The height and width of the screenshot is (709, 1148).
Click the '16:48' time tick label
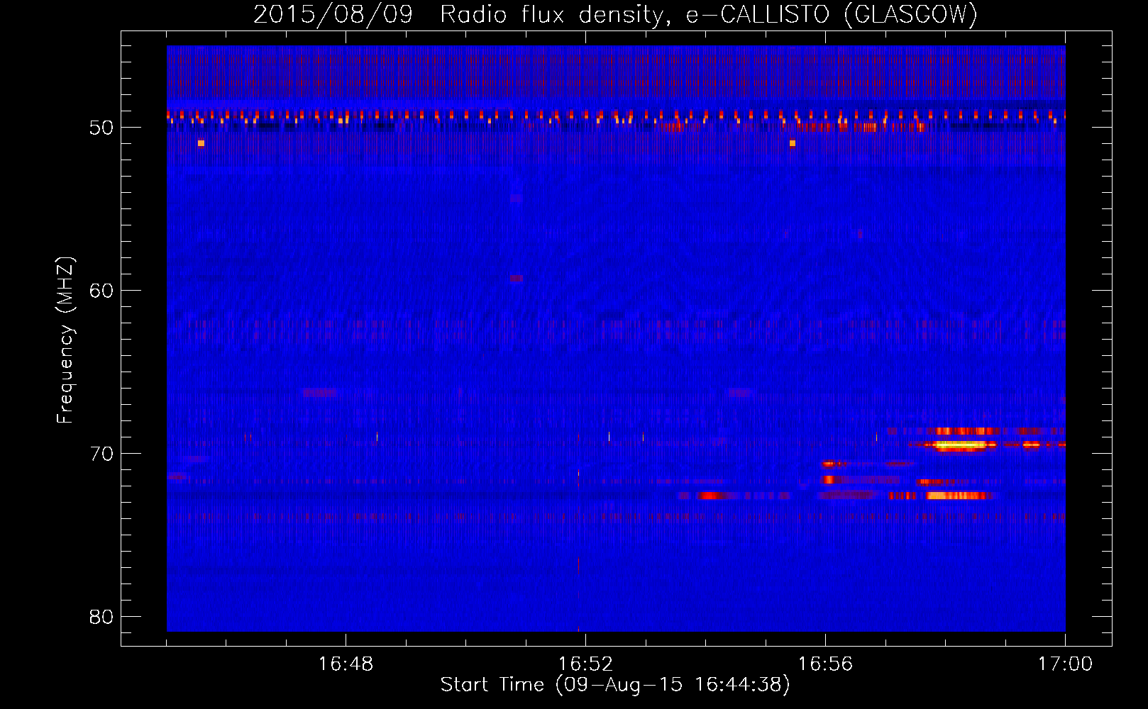(x=346, y=664)
